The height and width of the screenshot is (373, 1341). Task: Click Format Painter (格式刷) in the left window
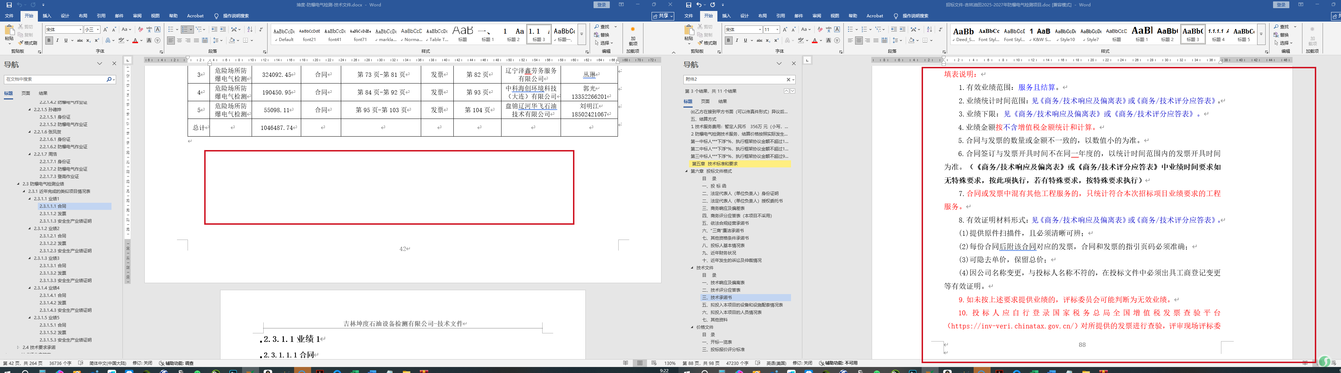point(28,43)
